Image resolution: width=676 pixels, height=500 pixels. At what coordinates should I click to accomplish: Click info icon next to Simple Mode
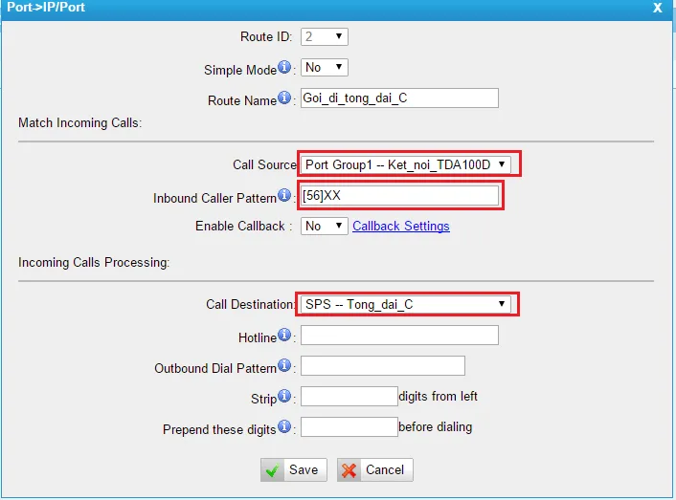[x=284, y=69]
